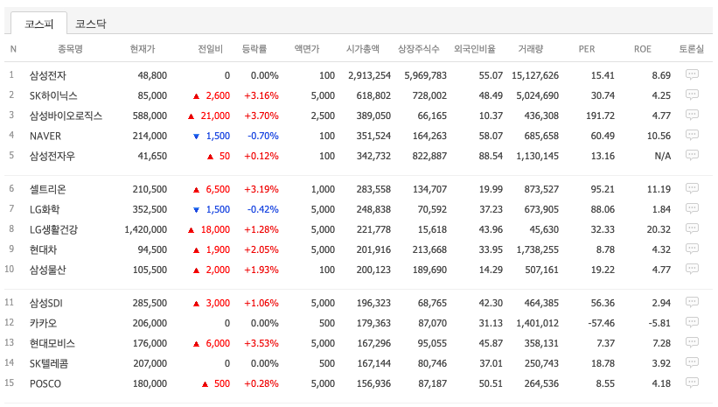
Task: Select 현대차 volume 1,738,255
Action: click(538, 249)
